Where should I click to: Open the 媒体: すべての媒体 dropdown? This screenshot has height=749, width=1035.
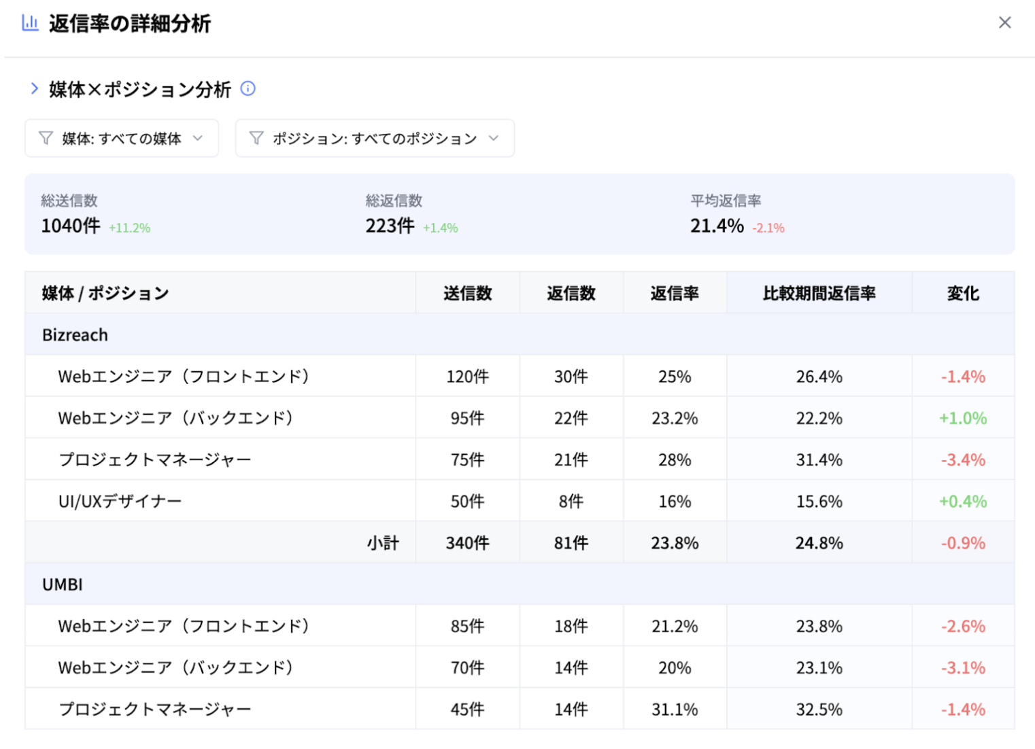click(122, 139)
